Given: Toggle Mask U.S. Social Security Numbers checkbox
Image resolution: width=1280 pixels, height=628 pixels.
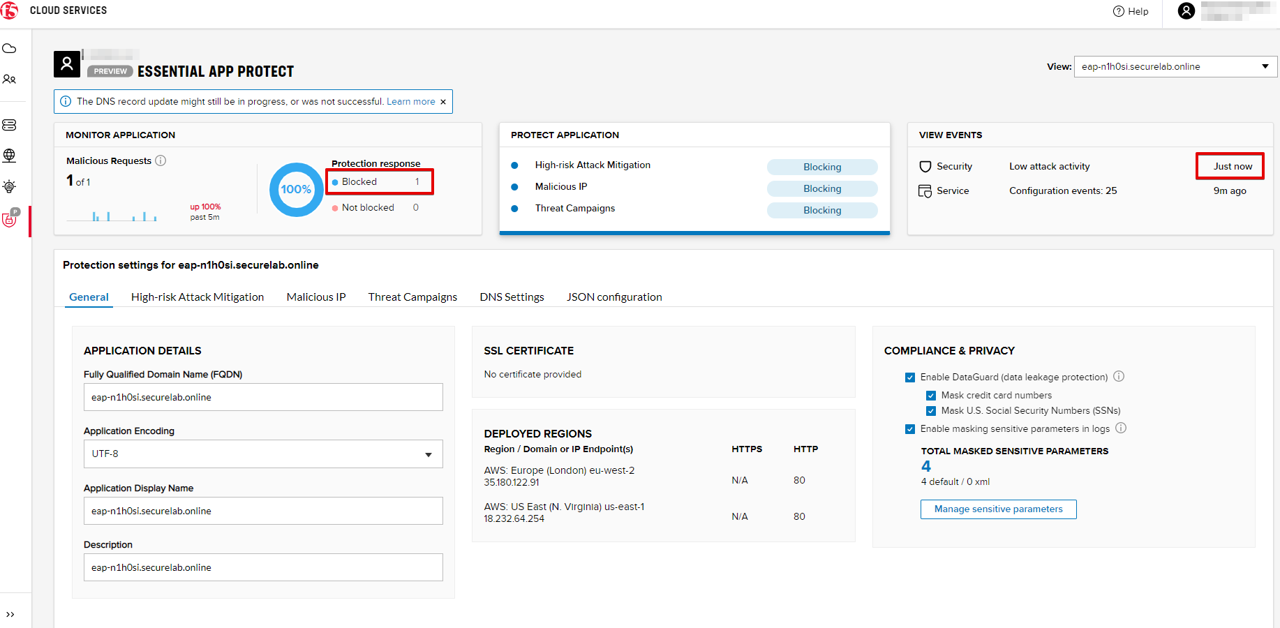Looking at the screenshot, I should point(931,411).
